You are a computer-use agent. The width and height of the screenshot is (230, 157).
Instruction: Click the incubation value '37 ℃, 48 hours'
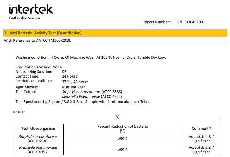point(75,82)
